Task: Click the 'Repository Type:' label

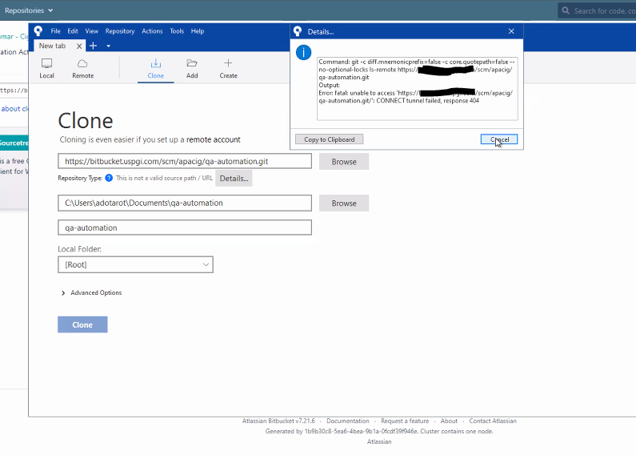Action: [x=80, y=178]
